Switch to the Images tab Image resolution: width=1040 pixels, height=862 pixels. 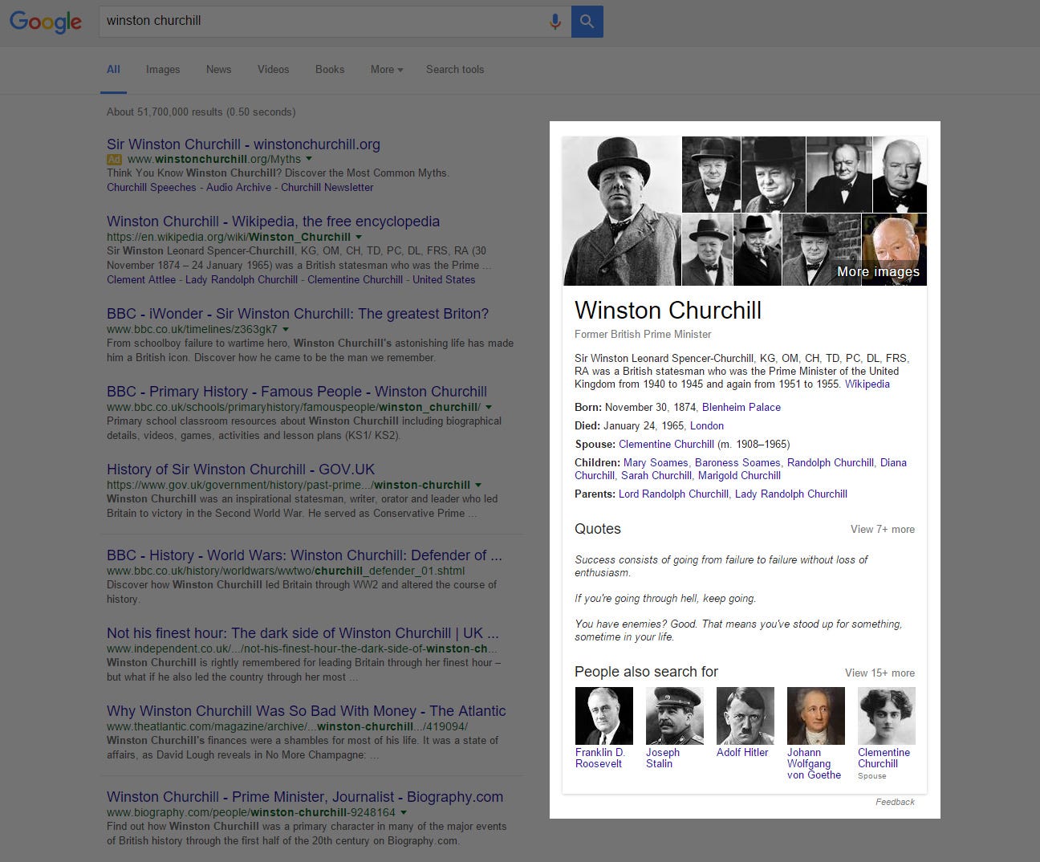pos(163,69)
